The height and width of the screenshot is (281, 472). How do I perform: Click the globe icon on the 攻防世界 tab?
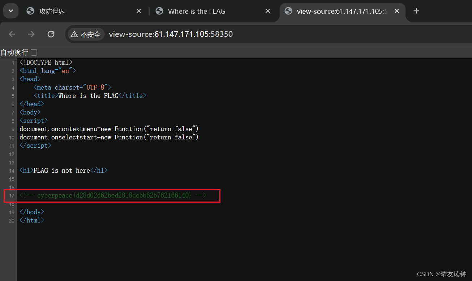[x=30, y=11]
